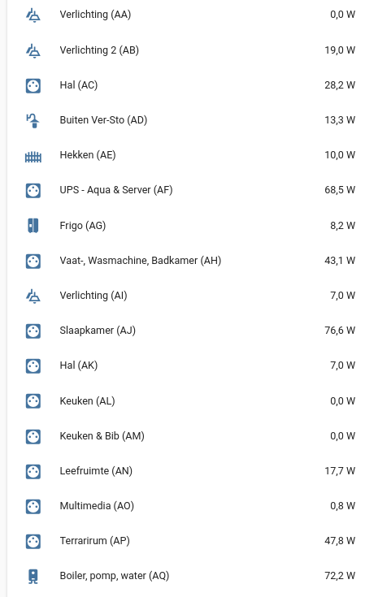
Task: Click the socket icon next to Hal (AC)
Action: coord(33,85)
